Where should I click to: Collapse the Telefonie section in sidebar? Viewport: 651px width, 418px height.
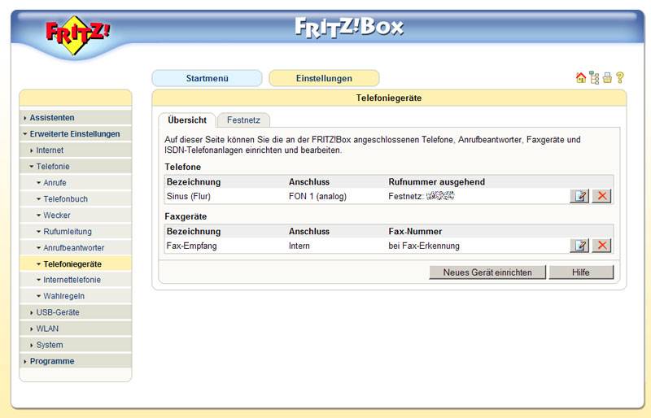[53, 167]
